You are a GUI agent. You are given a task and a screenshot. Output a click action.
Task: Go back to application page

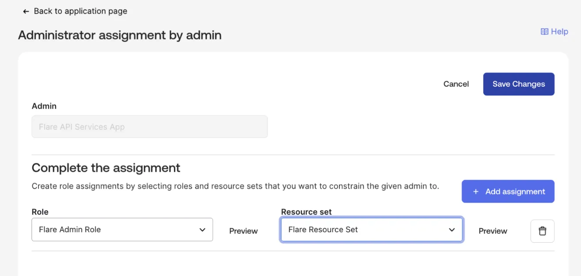click(x=75, y=11)
